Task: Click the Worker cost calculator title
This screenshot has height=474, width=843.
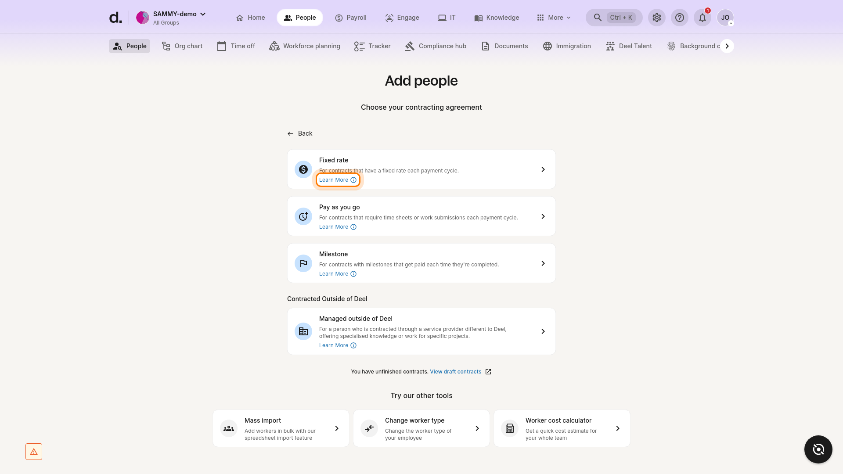Action: [558, 420]
